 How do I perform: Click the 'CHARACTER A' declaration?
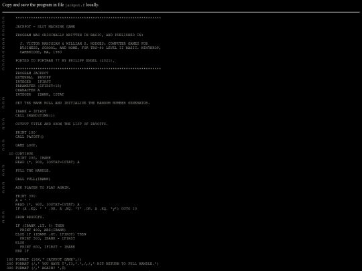click(x=27, y=90)
